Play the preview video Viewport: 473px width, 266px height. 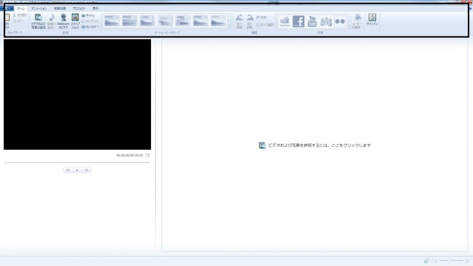pyautogui.click(x=77, y=170)
